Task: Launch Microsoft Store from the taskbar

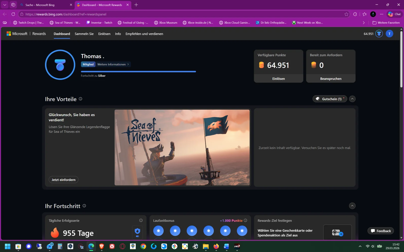Action: pyautogui.click(x=18, y=246)
